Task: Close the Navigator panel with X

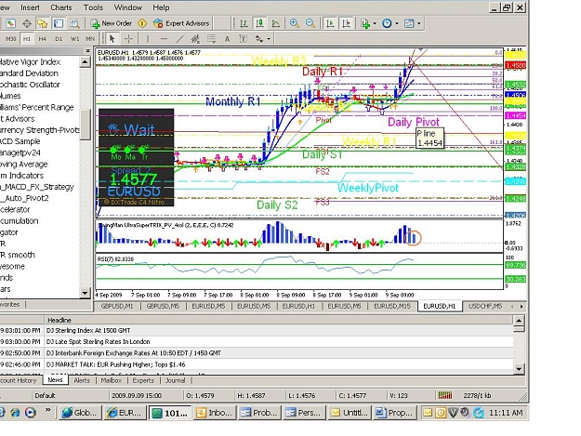Action: point(87,51)
